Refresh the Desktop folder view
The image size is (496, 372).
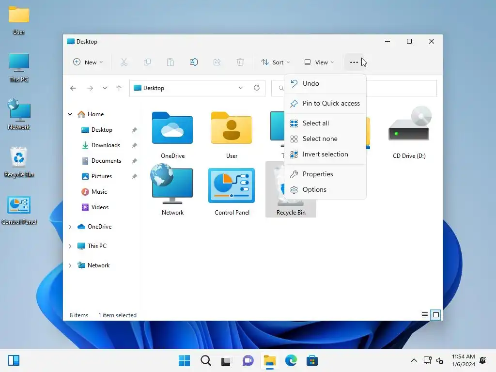[x=257, y=88]
